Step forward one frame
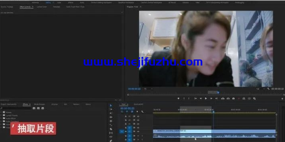Viewport: 285px width, 142px height. click(211, 98)
